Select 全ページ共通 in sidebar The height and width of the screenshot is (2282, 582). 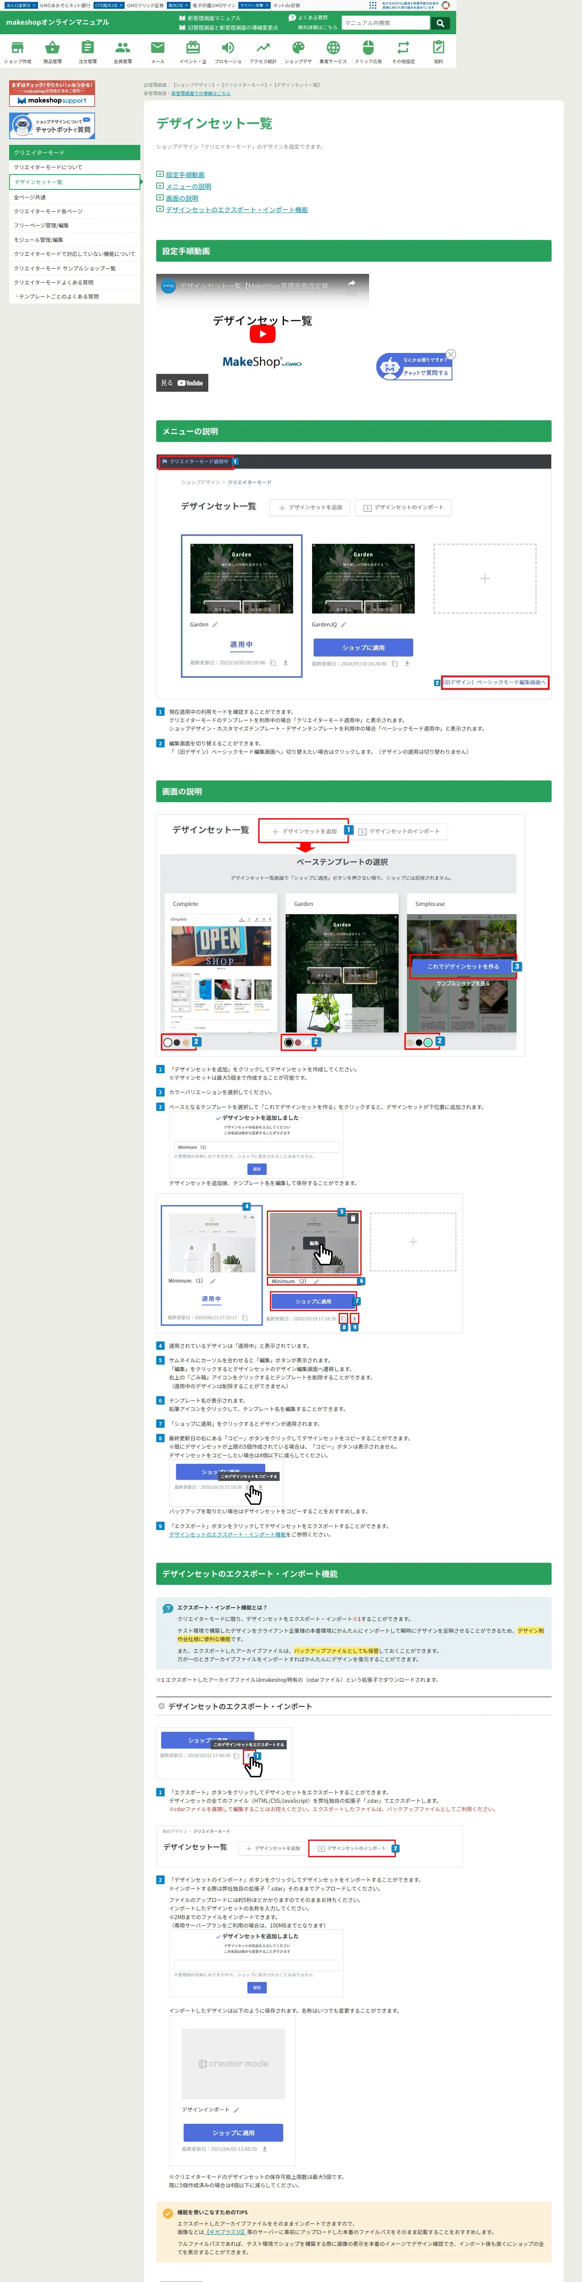pos(75,197)
